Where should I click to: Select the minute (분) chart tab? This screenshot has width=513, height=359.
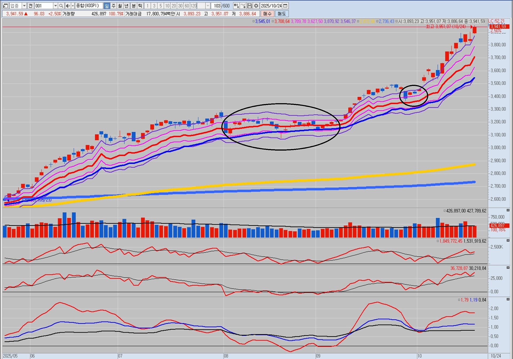[x=134, y=6]
